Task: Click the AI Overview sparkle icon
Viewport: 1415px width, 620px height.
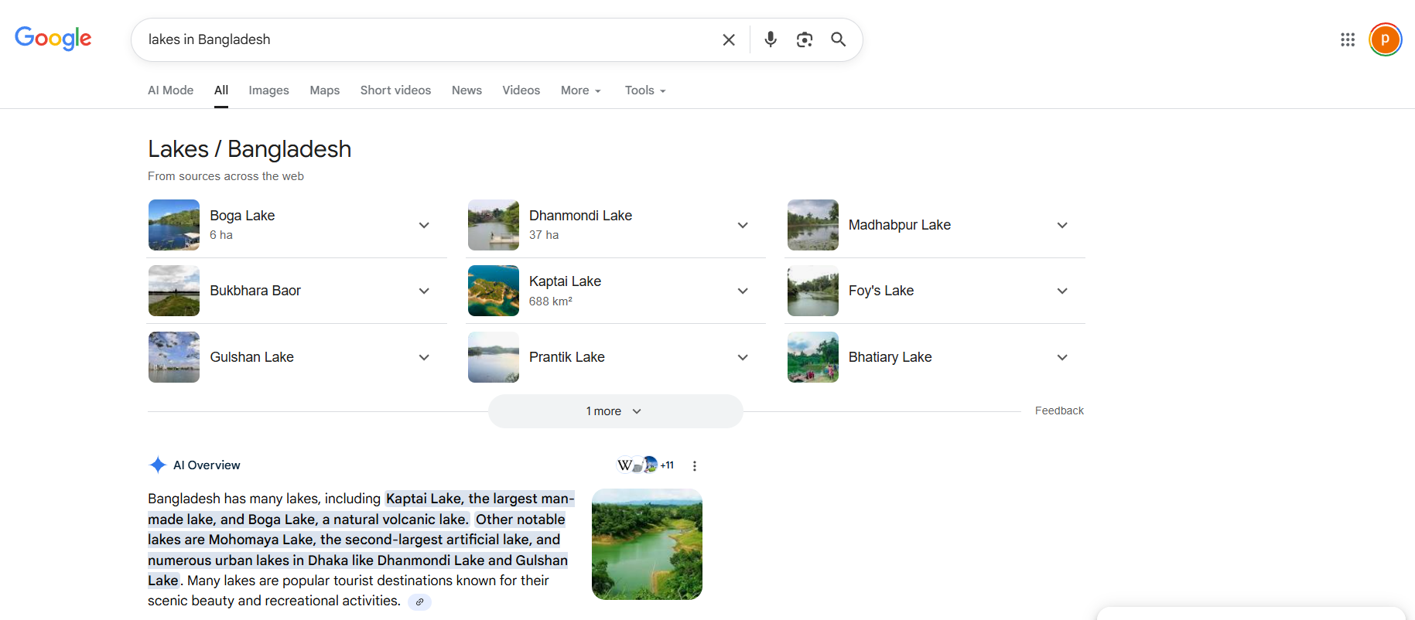Action: [158, 465]
